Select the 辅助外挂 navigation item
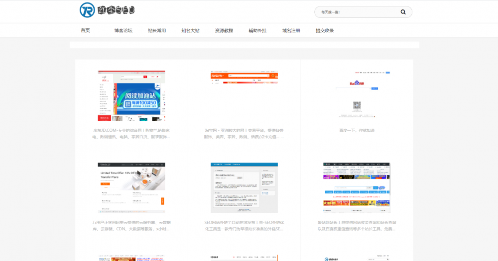498x261 pixels. (x=257, y=30)
